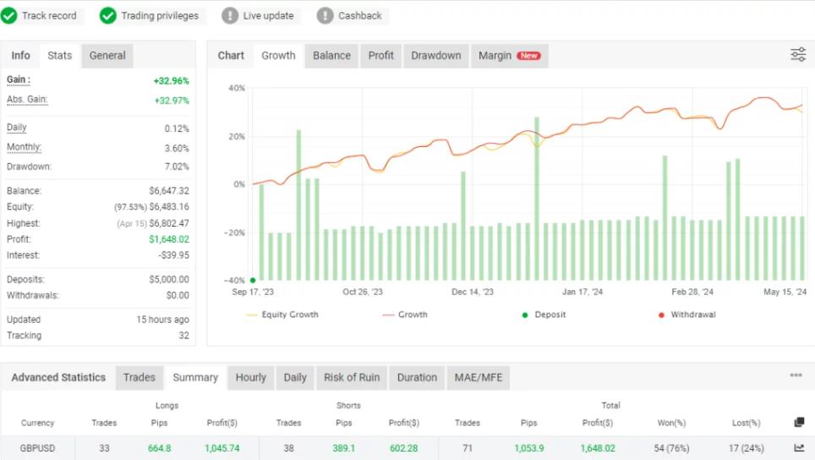Open the Margin tab marked New
Image resolution: width=815 pixels, height=460 pixels.
pos(508,56)
